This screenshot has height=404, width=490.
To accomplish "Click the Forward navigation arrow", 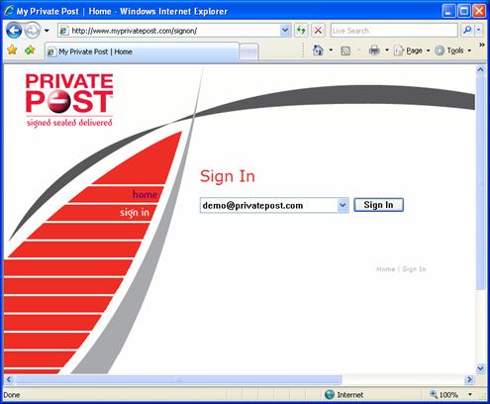I will (33, 31).
